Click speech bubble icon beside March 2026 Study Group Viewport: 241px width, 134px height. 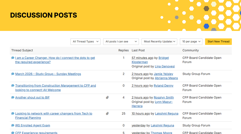[x=13, y=74]
